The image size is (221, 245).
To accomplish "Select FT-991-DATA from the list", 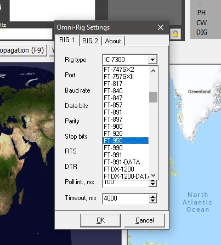I will 126,162.
